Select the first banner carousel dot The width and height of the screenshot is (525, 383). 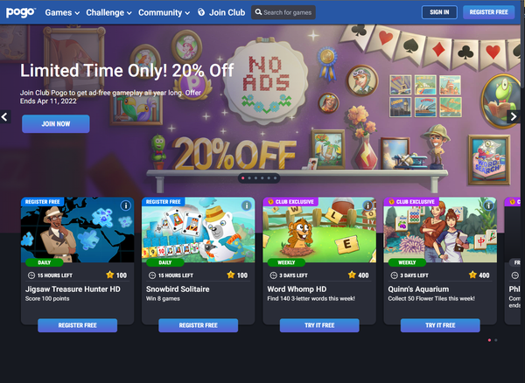click(x=242, y=178)
